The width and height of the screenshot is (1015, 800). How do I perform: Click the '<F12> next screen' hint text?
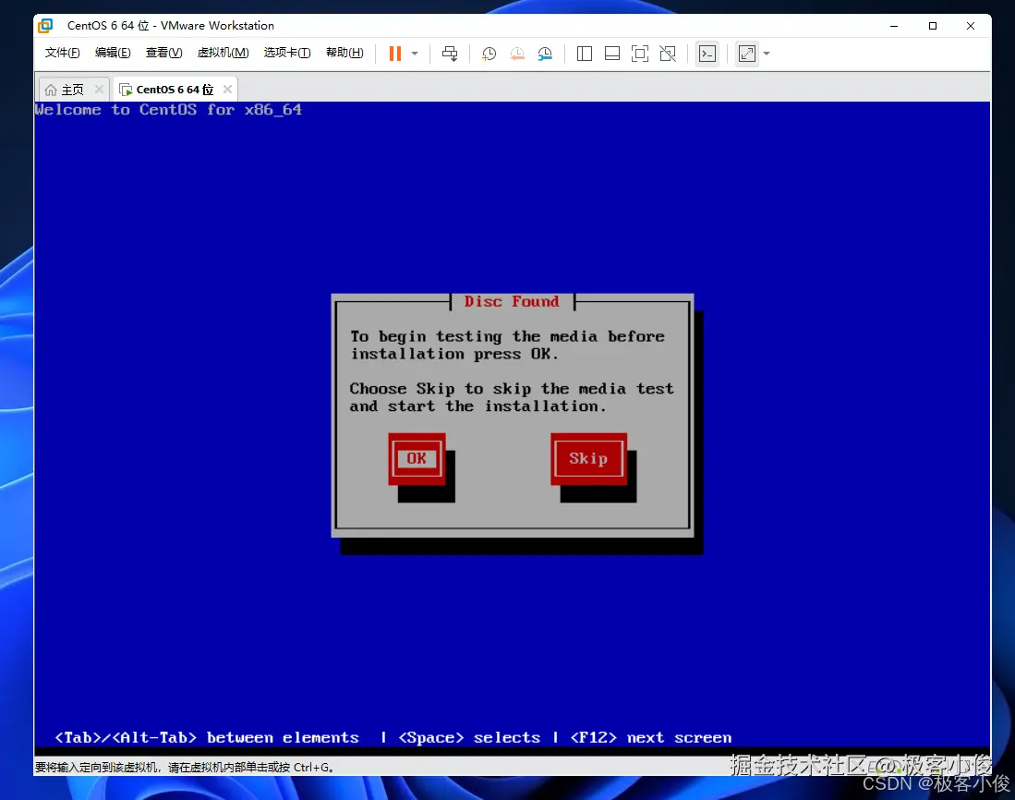point(650,738)
